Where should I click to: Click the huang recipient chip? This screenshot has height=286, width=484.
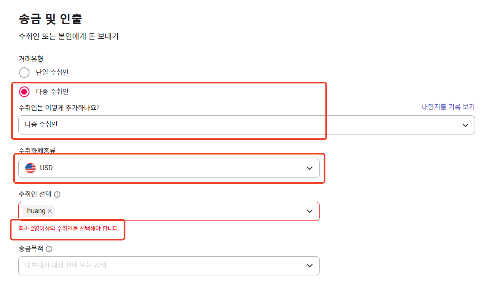(x=38, y=211)
